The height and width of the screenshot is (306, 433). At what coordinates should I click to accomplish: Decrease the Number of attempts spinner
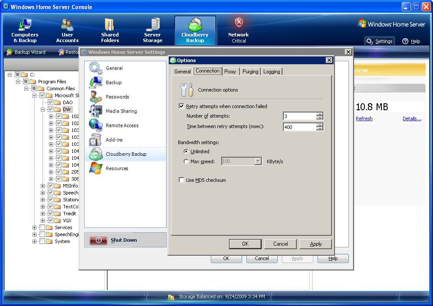click(319, 118)
